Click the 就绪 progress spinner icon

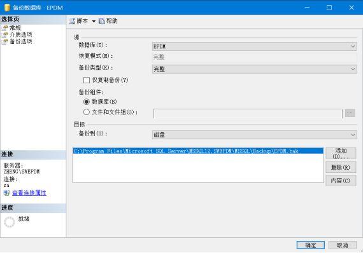(x=10, y=222)
